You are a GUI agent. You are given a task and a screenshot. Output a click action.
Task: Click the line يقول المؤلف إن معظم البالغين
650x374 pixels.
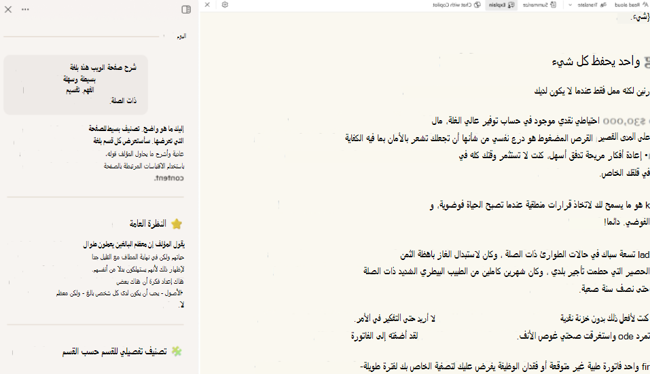[x=134, y=245]
